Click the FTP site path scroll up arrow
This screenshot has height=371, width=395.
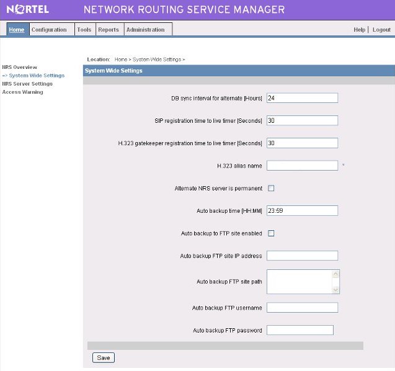click(335, 274)
